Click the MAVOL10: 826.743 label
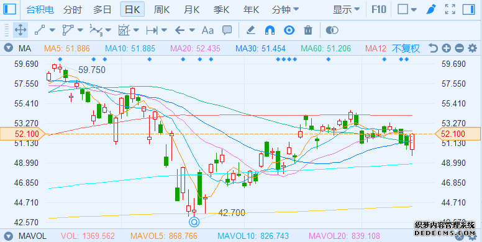The image size is (482, 242). (253, 236)
